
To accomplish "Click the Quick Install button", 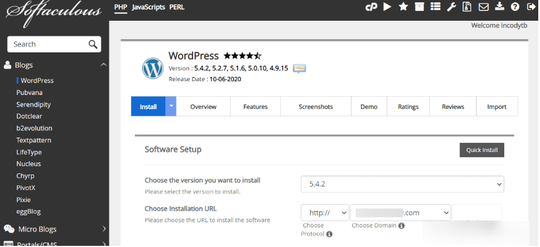I will pyautogui.click(x=482, y=150).
